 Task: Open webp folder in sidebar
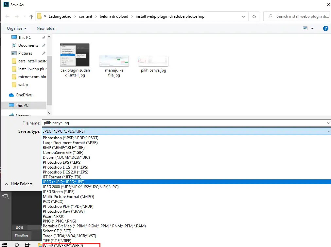(x=23, y=85)
